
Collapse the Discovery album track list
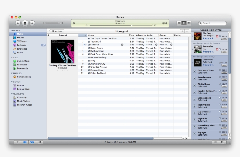(x=193, y=63)
